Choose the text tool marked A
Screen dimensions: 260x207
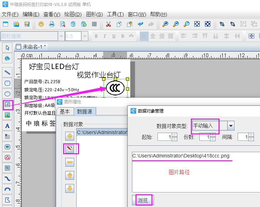[x=7, y=126]
